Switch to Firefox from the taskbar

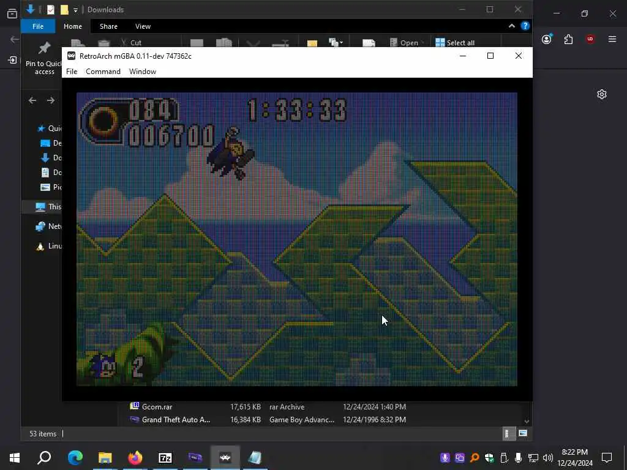[x=135, y=458]
